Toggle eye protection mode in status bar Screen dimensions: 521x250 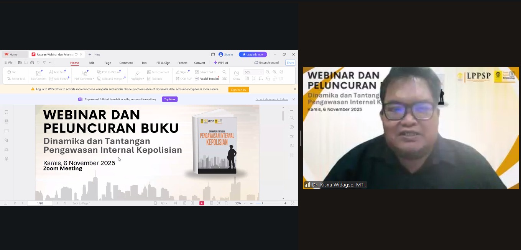(x=163, y=203)
